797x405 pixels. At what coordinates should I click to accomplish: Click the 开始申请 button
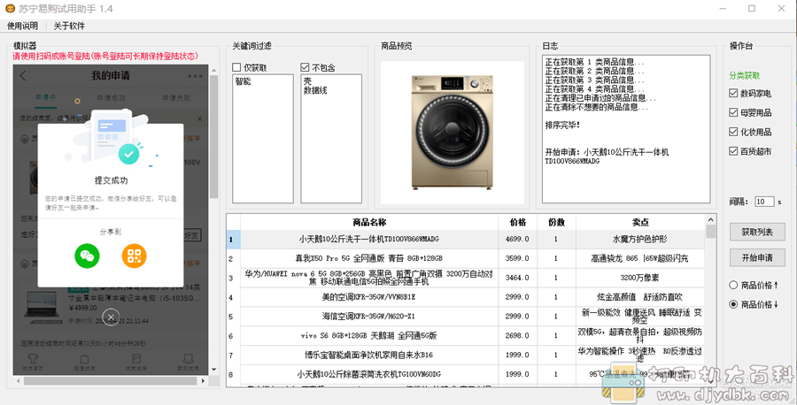click(x=757, y=258)
